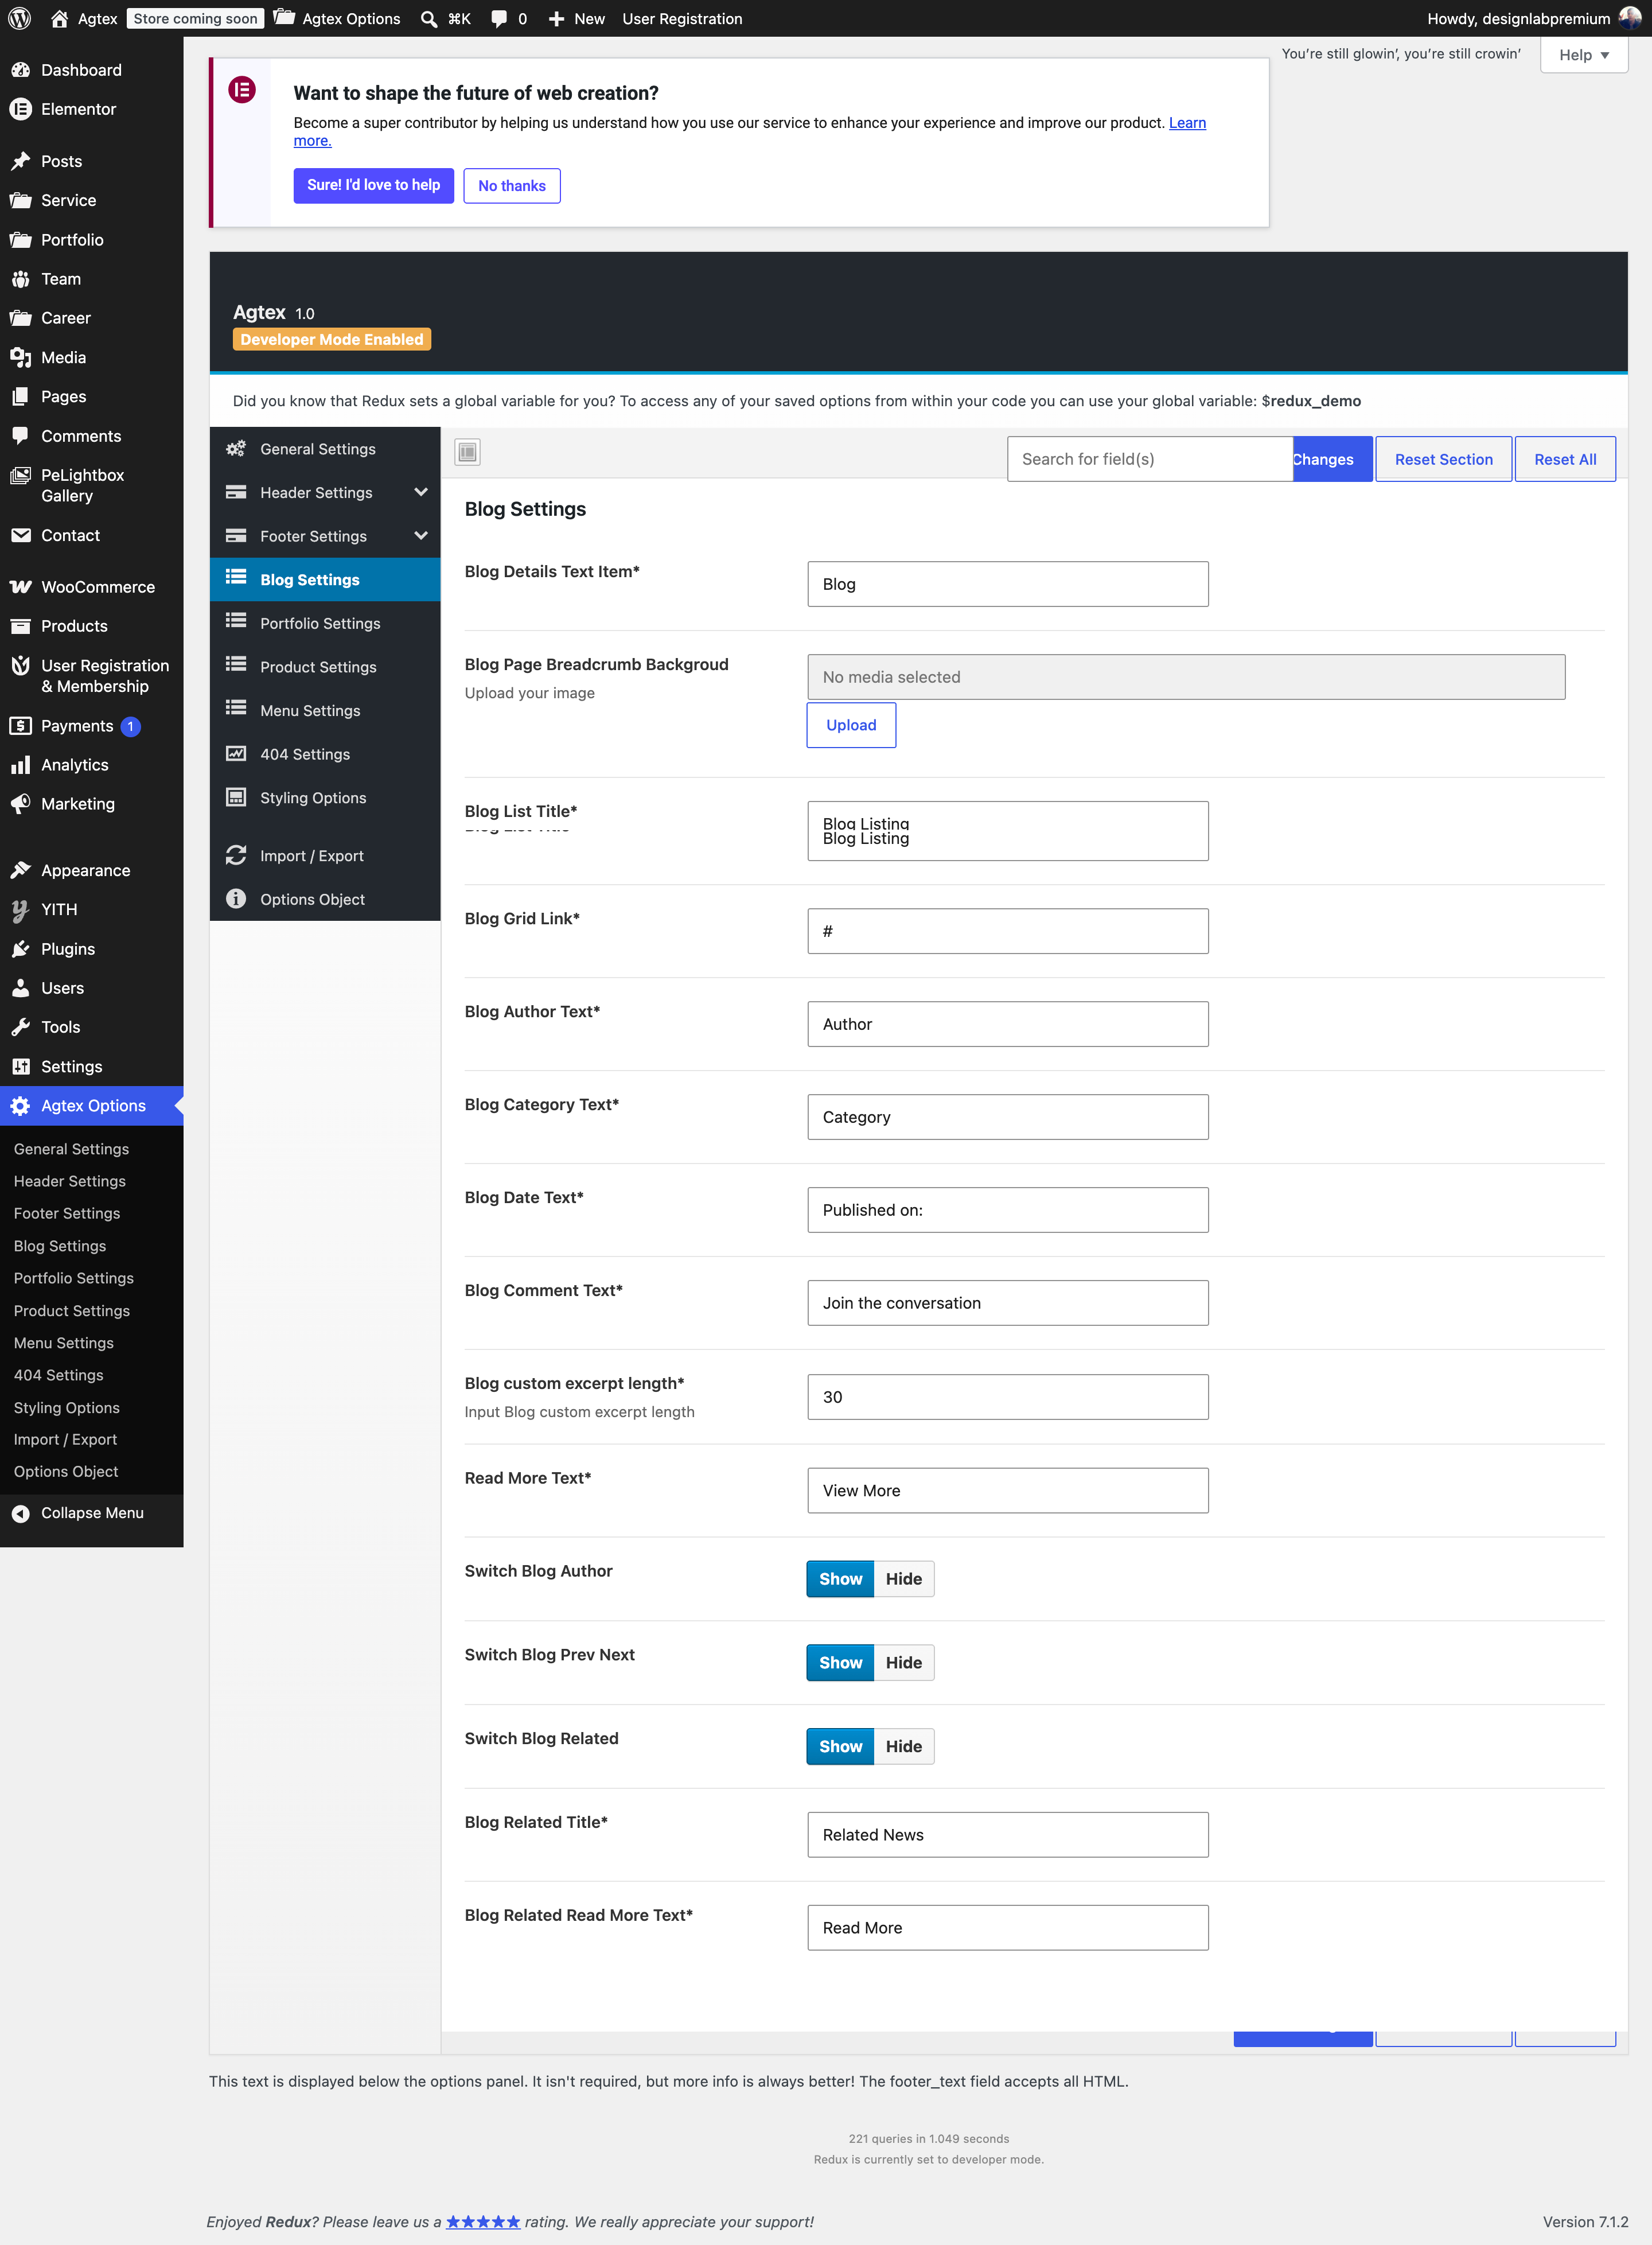1652x2245 pixels.
Task: Click the Import / Export refresh icon
Action: (x=236, y=855)
